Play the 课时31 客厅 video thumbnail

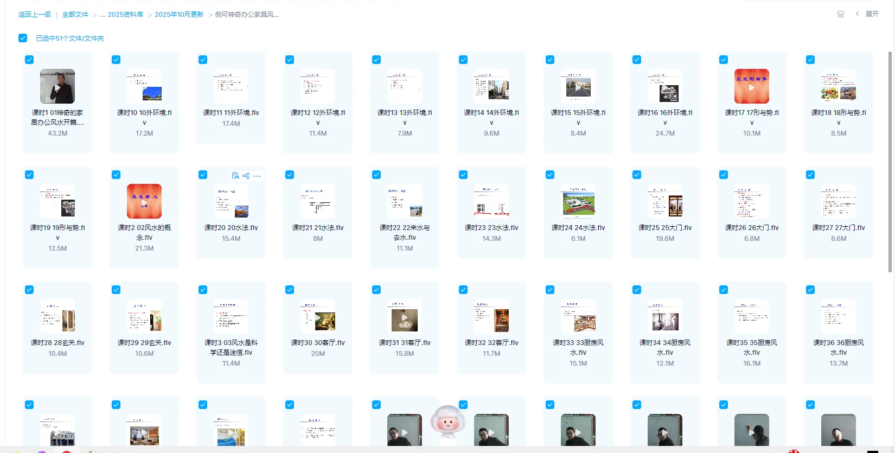pos(405,316)
